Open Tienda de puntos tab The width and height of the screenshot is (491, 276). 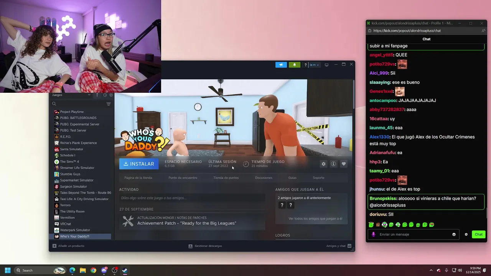(x=226, y=178)
